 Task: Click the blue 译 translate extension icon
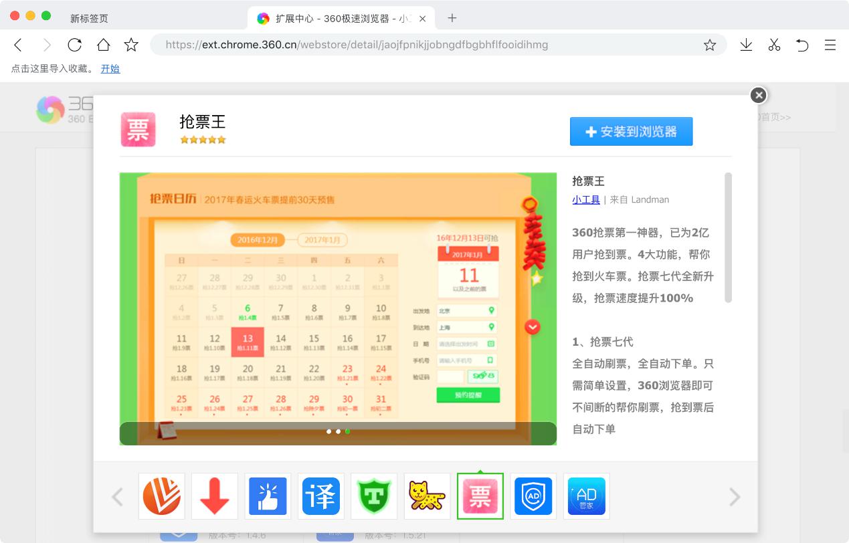click(321, 496)
